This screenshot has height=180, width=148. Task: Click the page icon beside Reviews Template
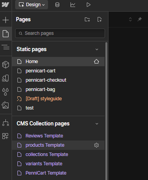click(x=19, y=136)
